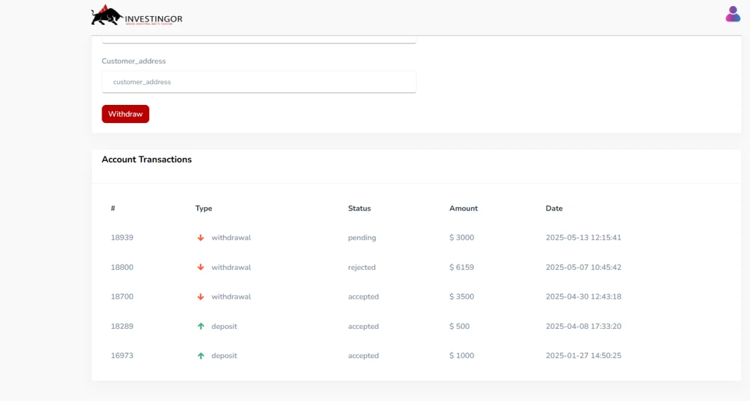The height and width of the screenshot is (401, 750).
Task: Click the $ 6159 amount cell
Action: 461,267
